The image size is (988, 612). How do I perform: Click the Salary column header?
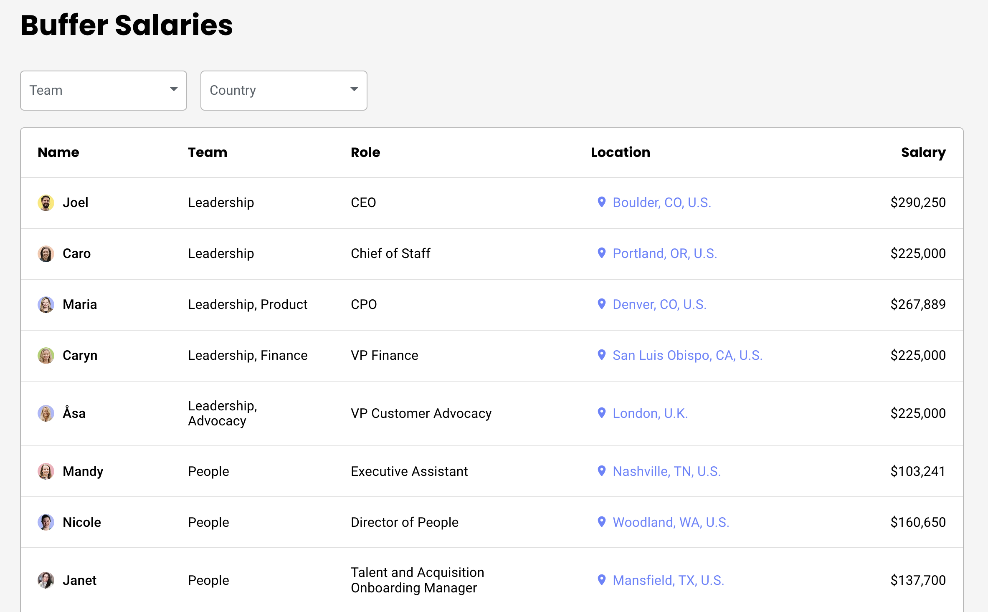tap(923, 152)
